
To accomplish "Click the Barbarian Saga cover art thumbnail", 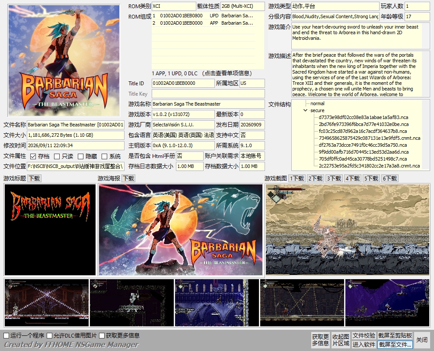I will click(64, 61).
